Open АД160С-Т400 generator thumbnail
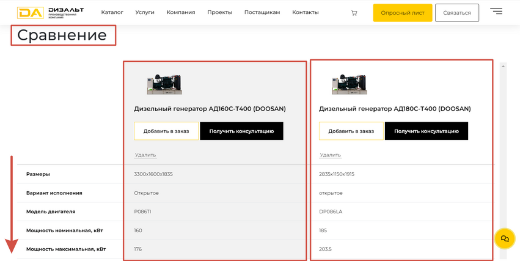Image resolution: width=520 pixels, height=261 pixels. tap(164, 84)
